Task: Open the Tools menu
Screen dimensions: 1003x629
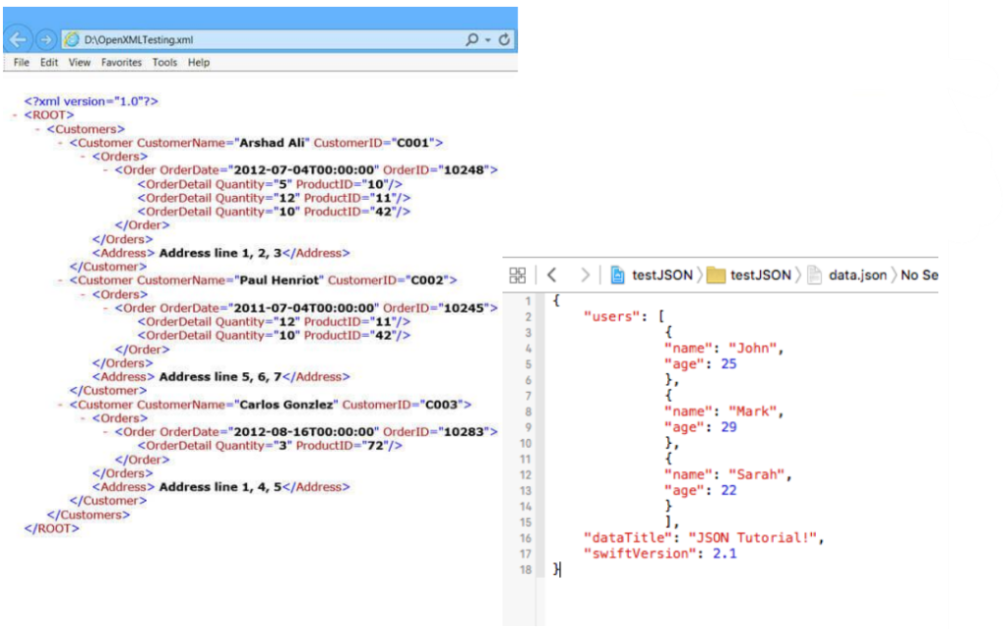Action: [165, 62]
